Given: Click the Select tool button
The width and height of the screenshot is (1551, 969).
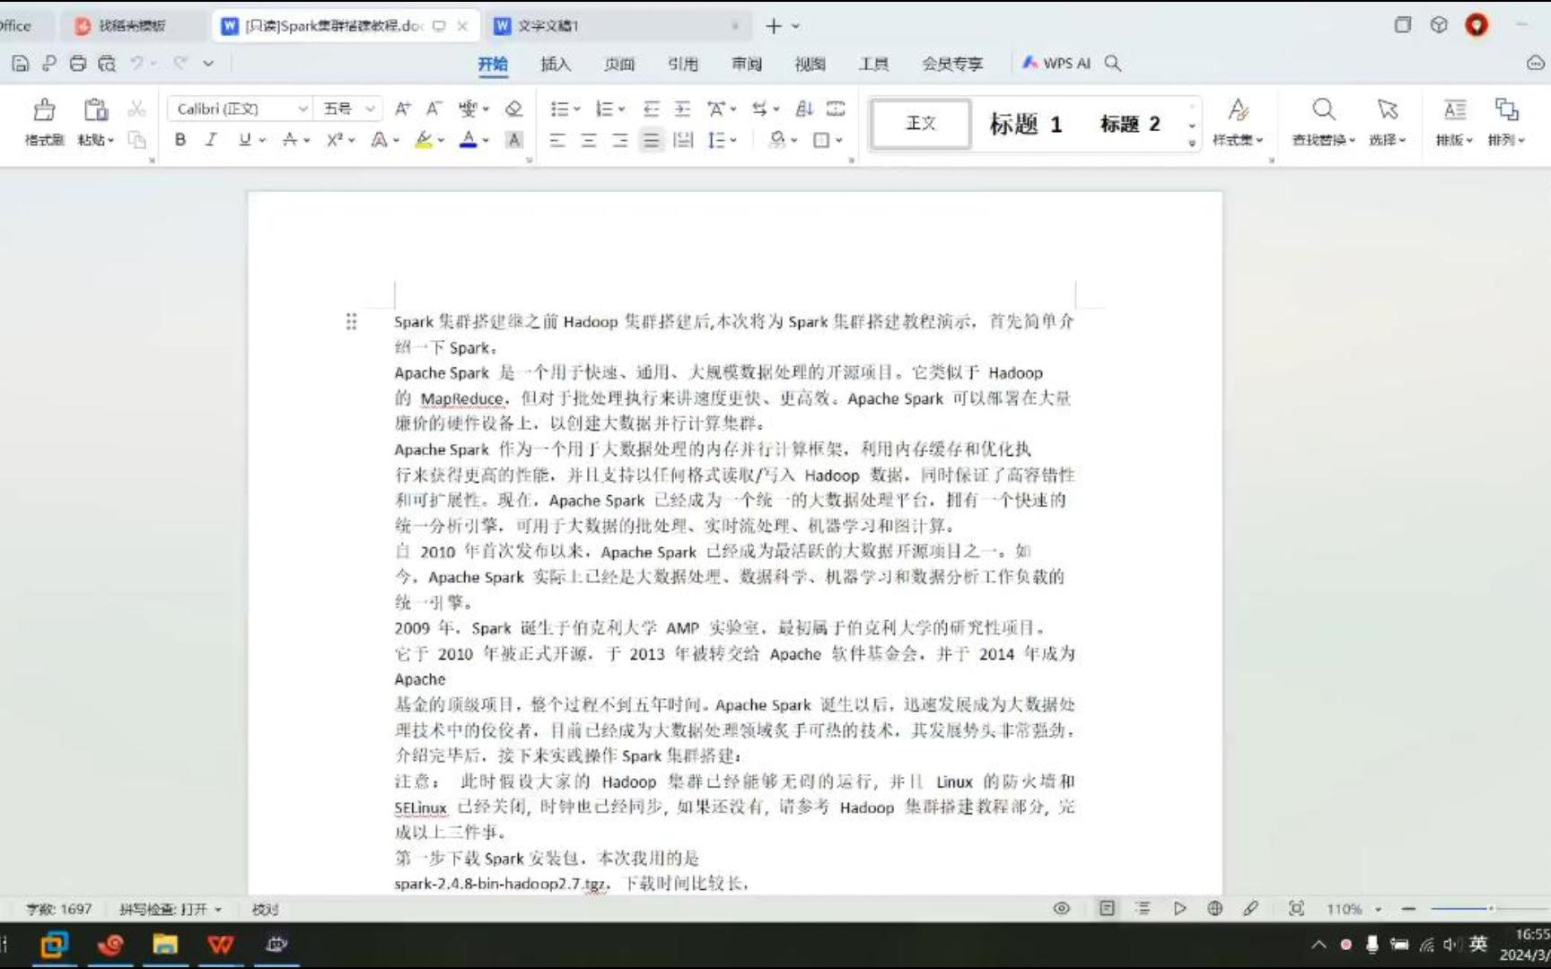Looking at the screenshot, I should pos(1388,121).
